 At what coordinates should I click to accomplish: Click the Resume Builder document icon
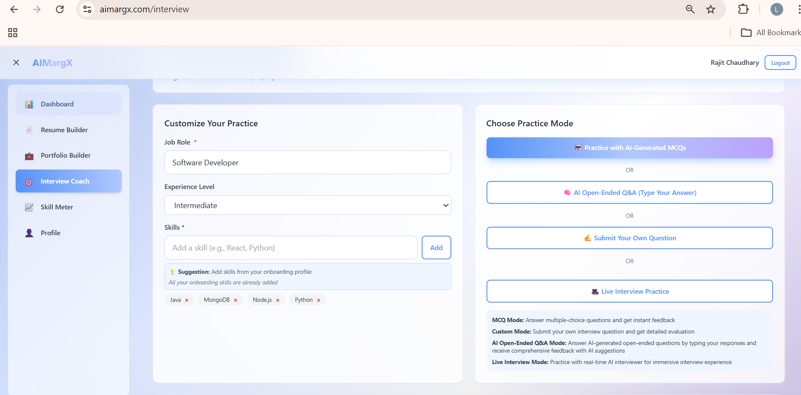pyautogui.click(x=29, y=130)
